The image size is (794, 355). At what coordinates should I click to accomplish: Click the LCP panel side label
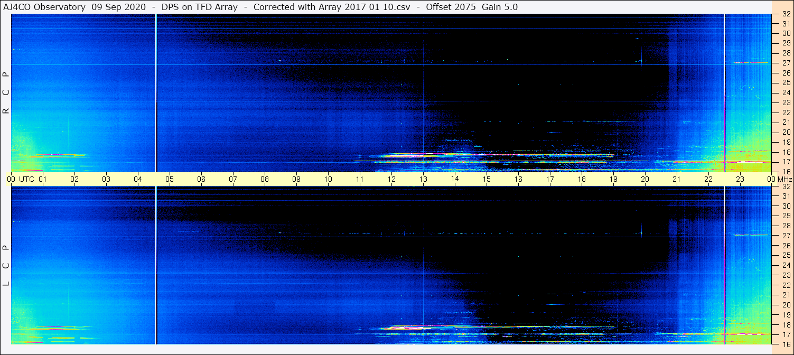pos(6,265)
